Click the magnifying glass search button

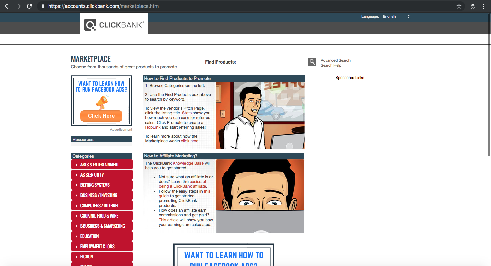(x=312, y=62)
